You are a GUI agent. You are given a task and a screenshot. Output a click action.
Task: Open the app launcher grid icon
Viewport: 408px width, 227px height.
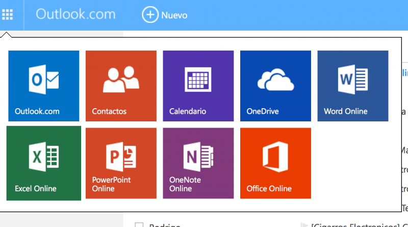[x=8, y=14]
